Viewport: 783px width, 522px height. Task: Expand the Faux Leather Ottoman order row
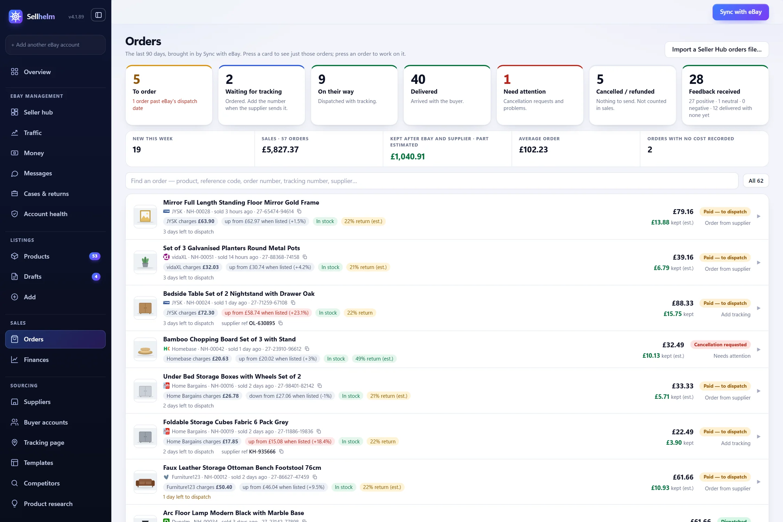tap(759, 482)
